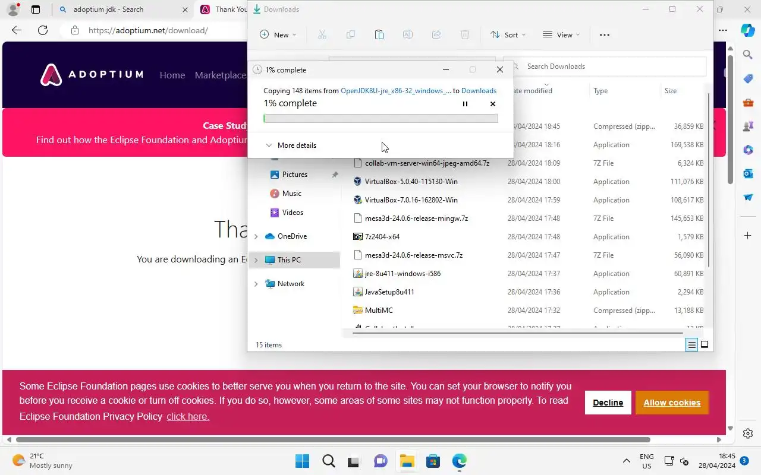Select jre-8u411-windows-i586 Java icon
The height and width of the screenshot is (475, 761).
358,274
